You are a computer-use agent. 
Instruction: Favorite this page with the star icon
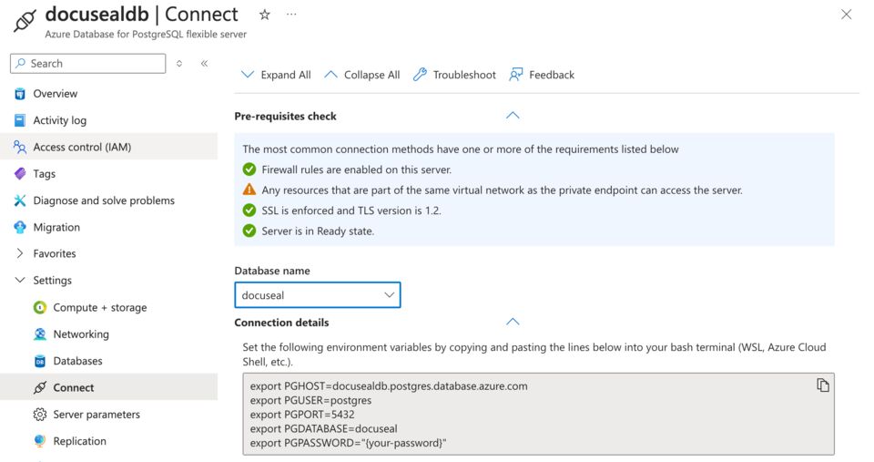click(x=265, y=15)
